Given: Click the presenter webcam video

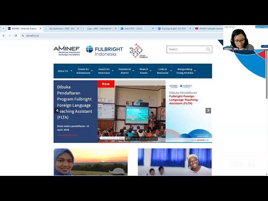Looking at the screenshot, I should 245,38.
